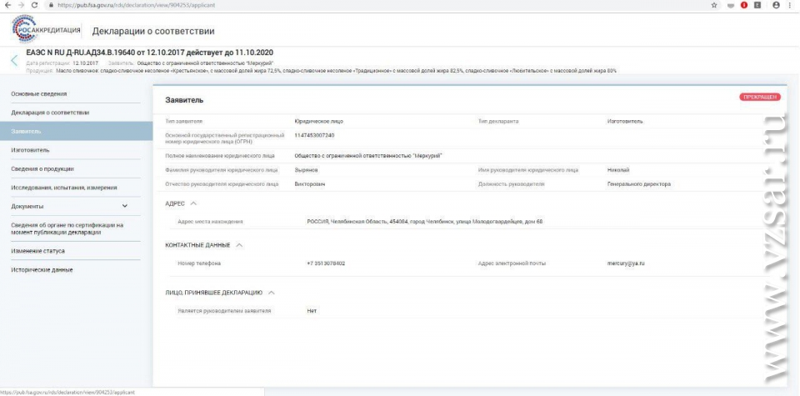Go back using the blue chevron beside declaration title
Screen dimensions: 800x396
click(13, 60)
